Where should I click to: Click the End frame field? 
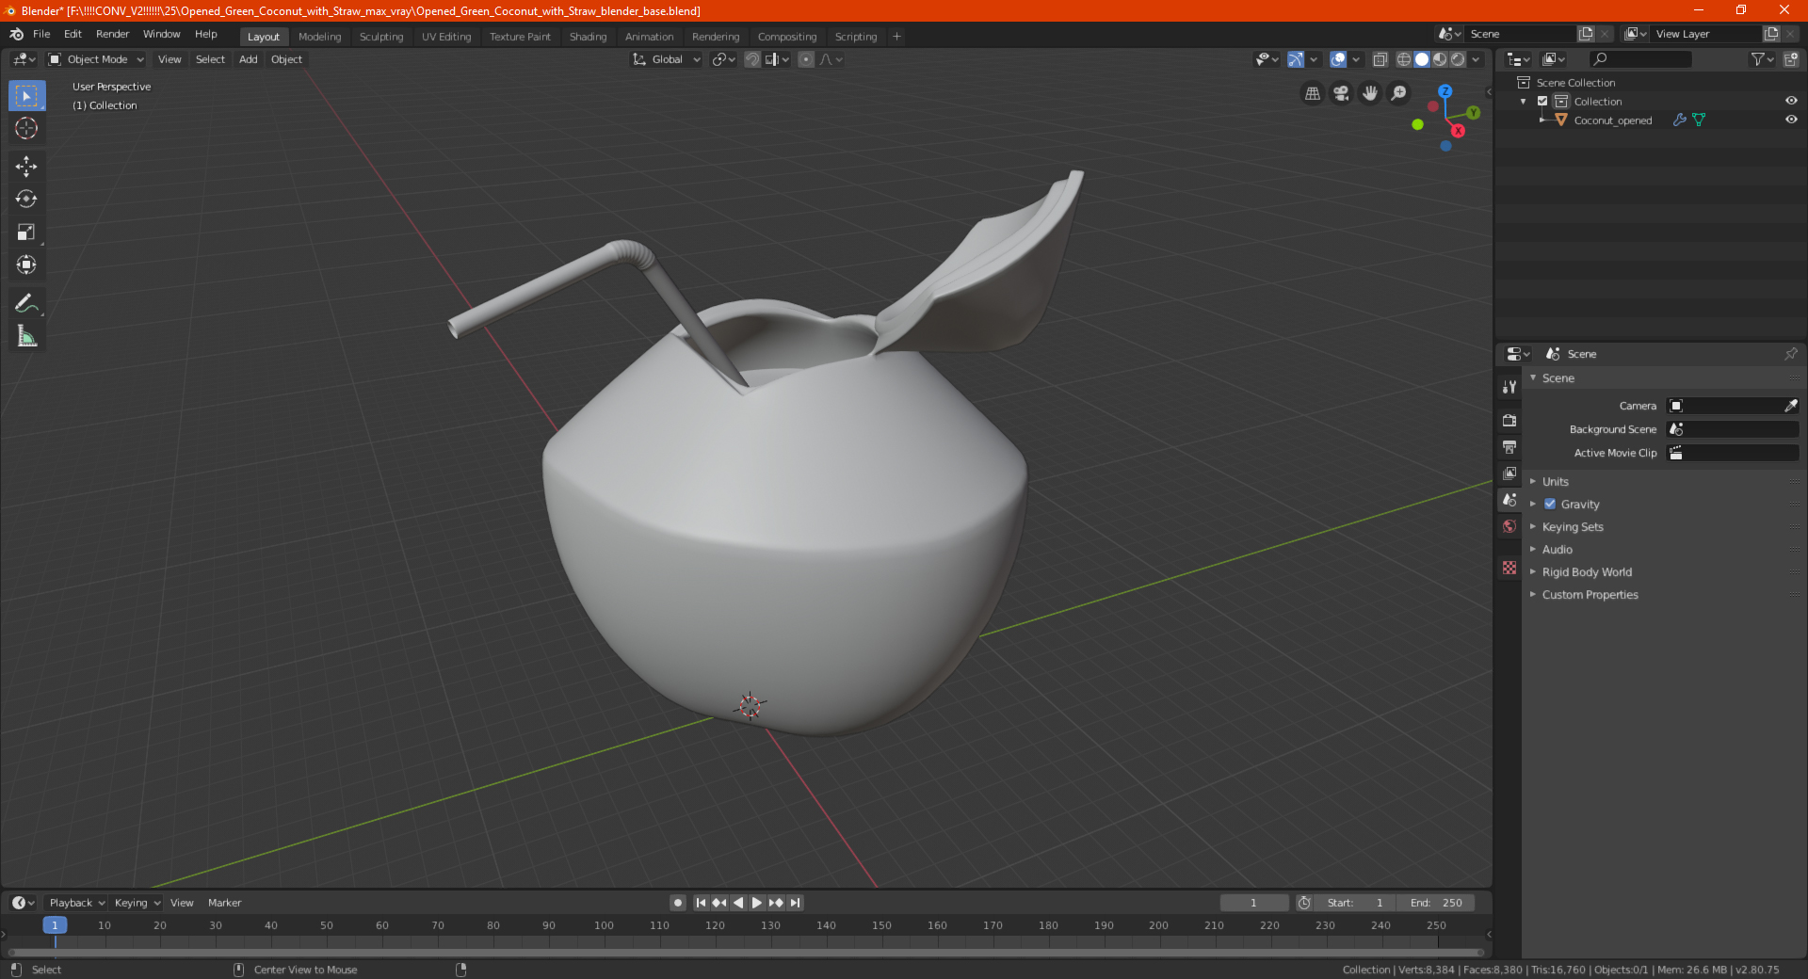1436,903
